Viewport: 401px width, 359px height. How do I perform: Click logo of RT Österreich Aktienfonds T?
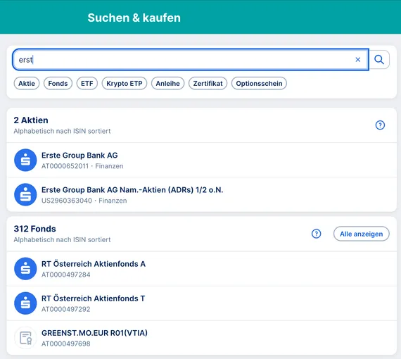[x=25, y=303]
